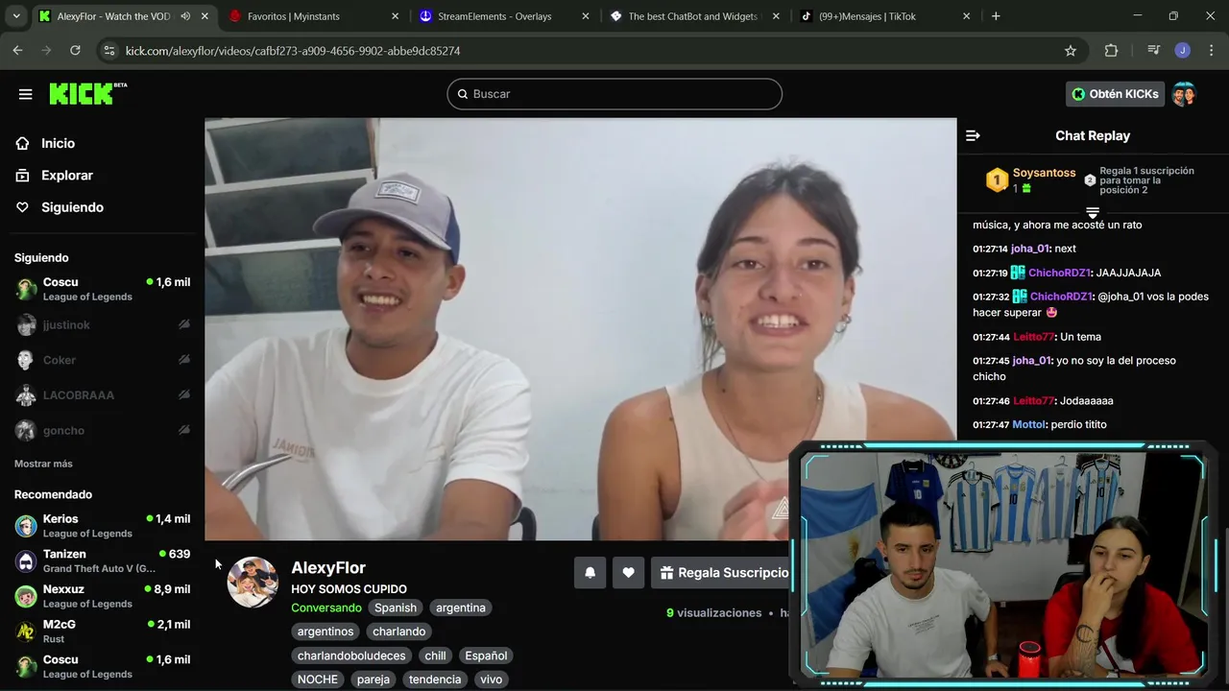The height and width of the screenshot is (691, 1229).
Task: Select the charlando tag
Action: (x=398, y=631)
